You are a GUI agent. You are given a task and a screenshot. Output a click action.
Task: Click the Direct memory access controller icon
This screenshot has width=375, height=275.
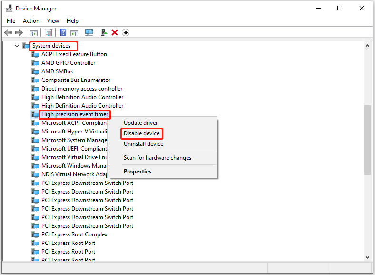(35, 89)
